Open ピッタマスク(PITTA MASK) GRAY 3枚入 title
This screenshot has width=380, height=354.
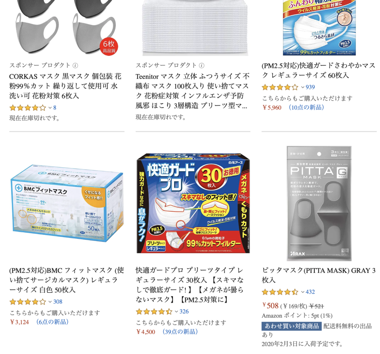tap(319, 275)
